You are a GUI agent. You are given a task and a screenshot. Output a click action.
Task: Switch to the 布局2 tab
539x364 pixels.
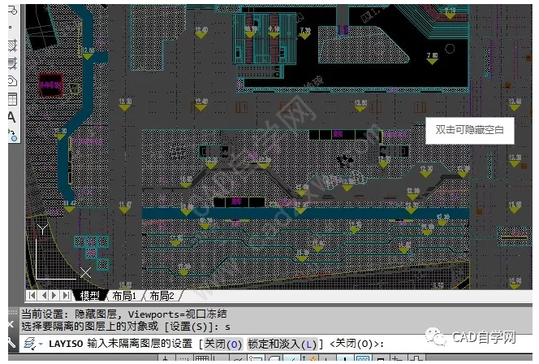click(x=162, y=296)
